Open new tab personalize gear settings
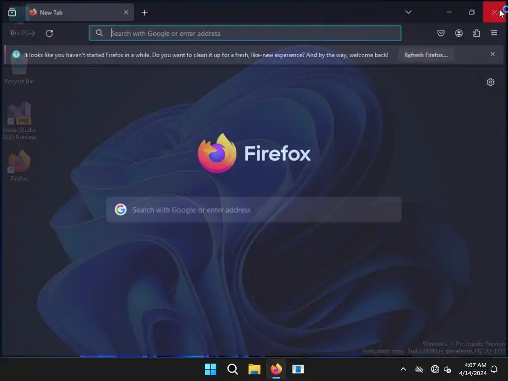Screen dimensions: 508x381 coord(491,82)
